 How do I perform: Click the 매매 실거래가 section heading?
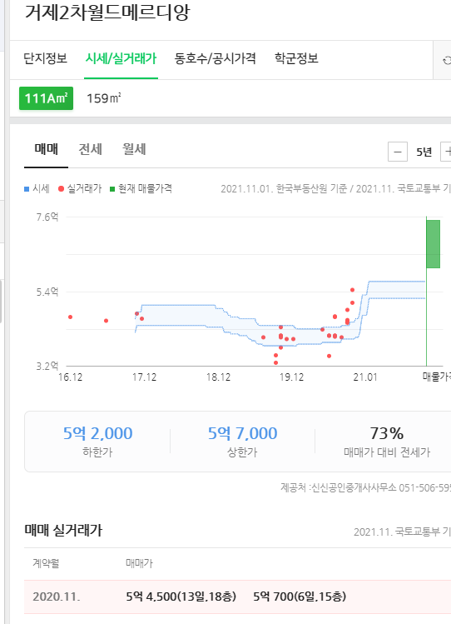click(63, 530)
